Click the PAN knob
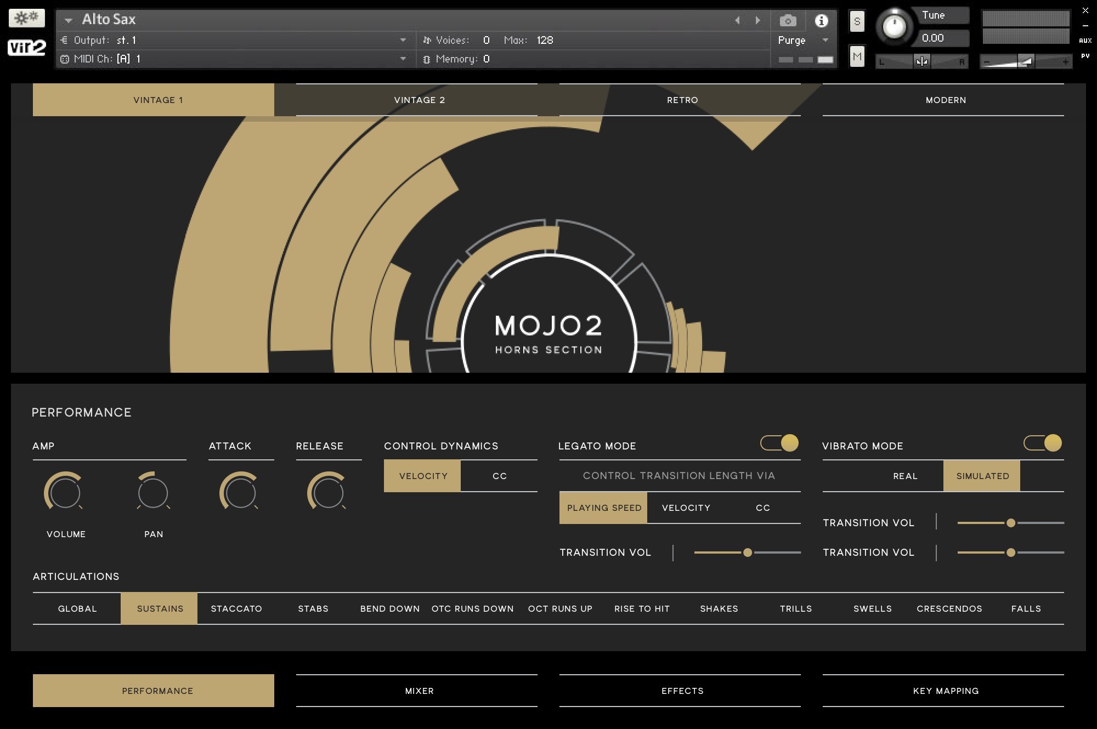The height and width of the screenshot is (729, 1097). click(x=153, y=492)
